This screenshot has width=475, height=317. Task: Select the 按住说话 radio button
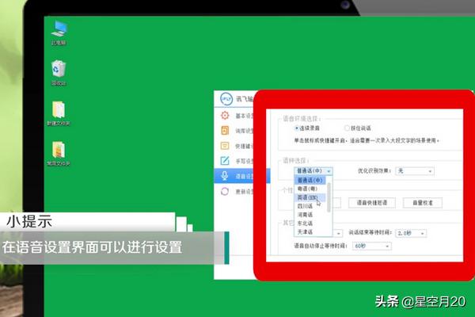(347, 127)
